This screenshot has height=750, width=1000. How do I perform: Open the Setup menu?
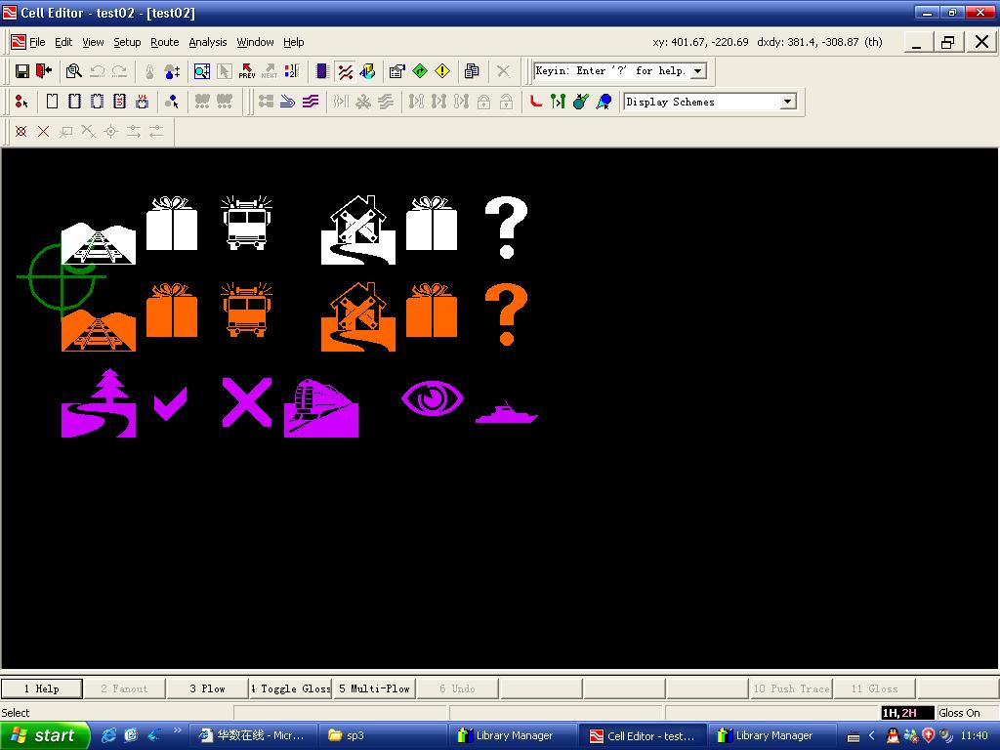click(x=127, y=42)
